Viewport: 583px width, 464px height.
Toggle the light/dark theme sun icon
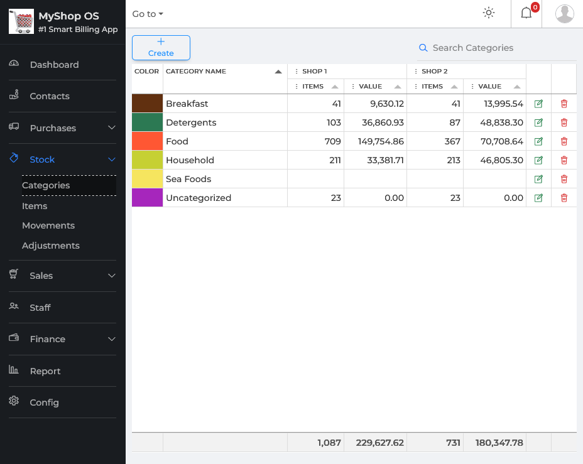coord(488,13)
